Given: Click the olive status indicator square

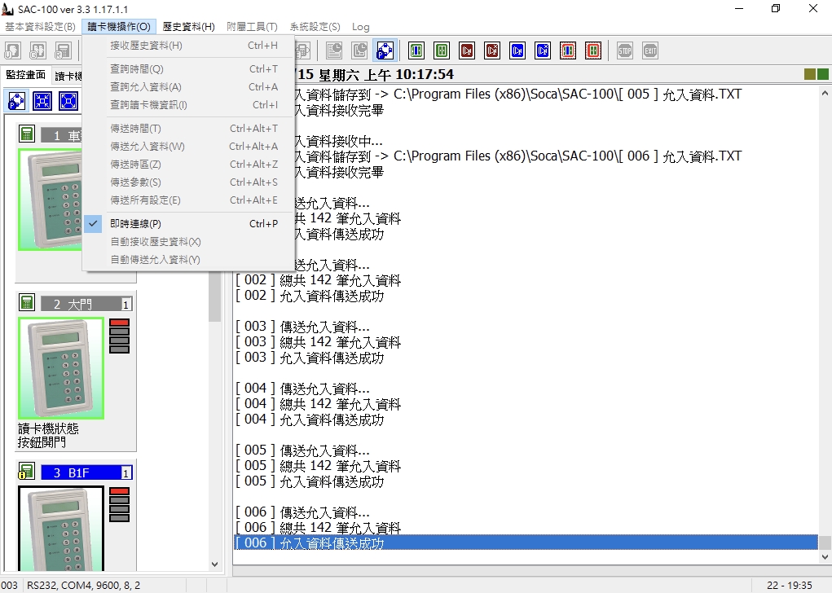Looking at the screenshot, I should pos(810,74).
